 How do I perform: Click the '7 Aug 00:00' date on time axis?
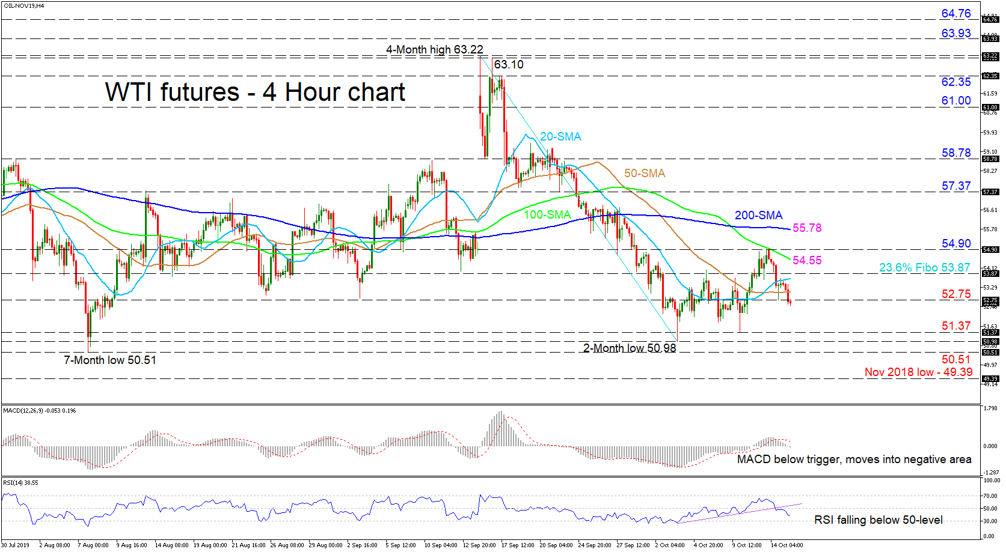pyautogui.click(x=93, y=545)
